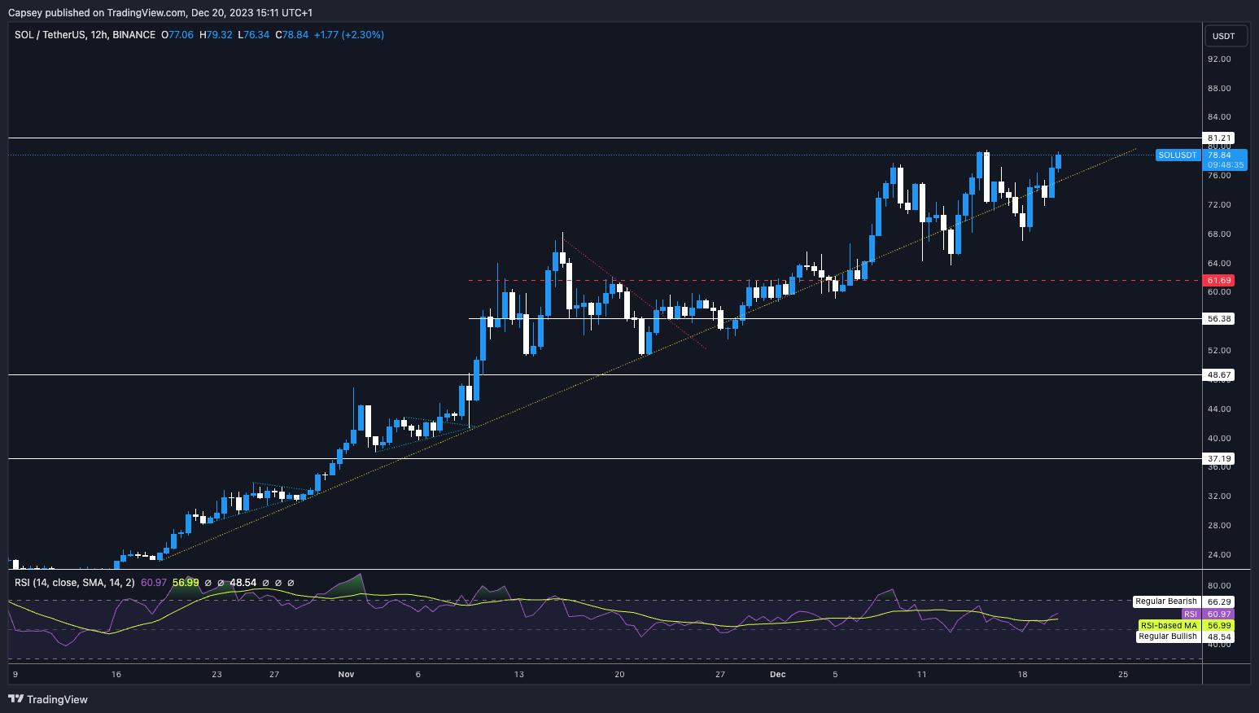Click 68.00 on the price scale

coord(1219,234)
